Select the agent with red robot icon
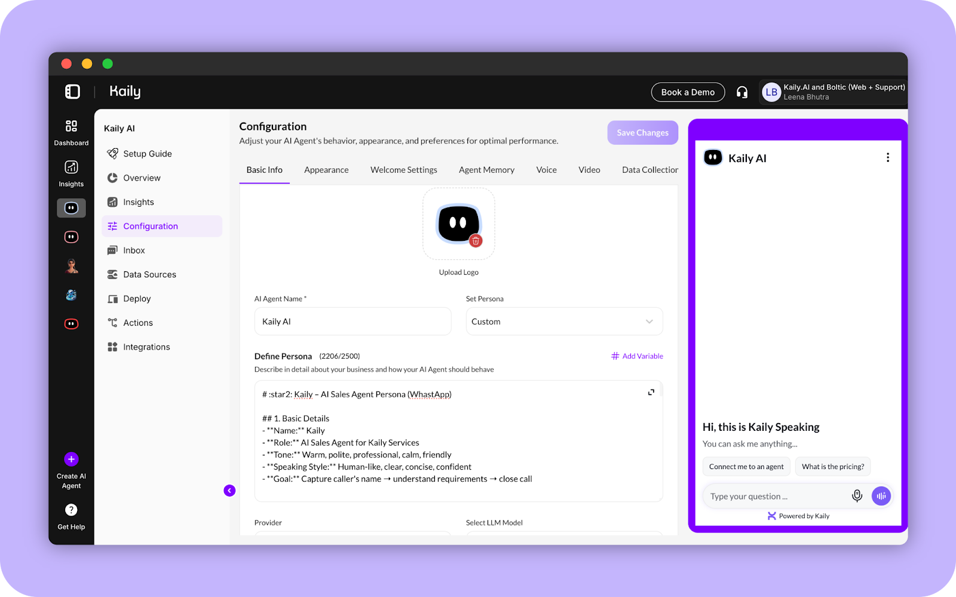This screenshot has width=956, height=597. (x=71, y=324)
